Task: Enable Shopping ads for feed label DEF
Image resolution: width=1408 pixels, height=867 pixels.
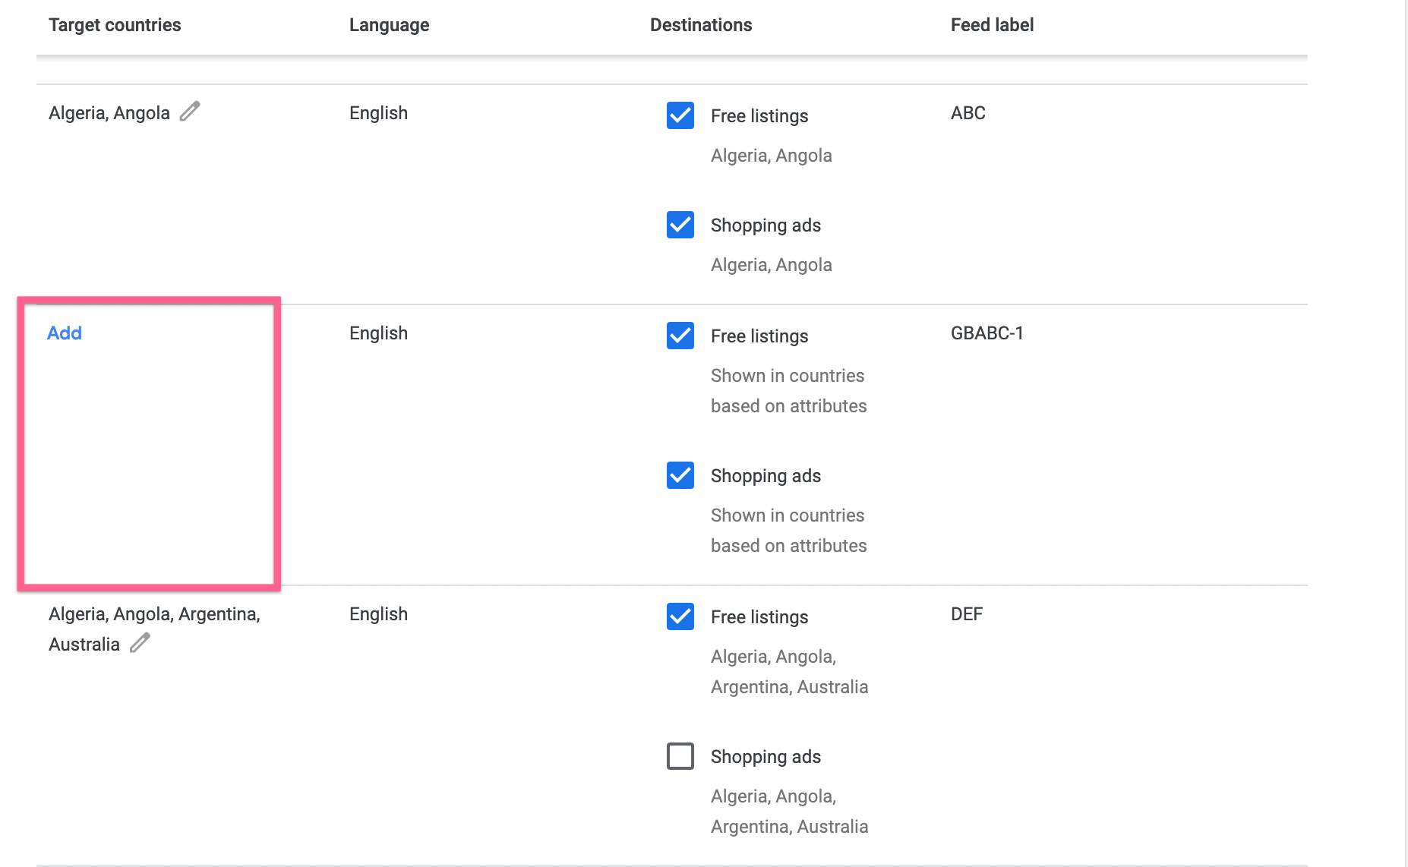Action: click(680, 756)
